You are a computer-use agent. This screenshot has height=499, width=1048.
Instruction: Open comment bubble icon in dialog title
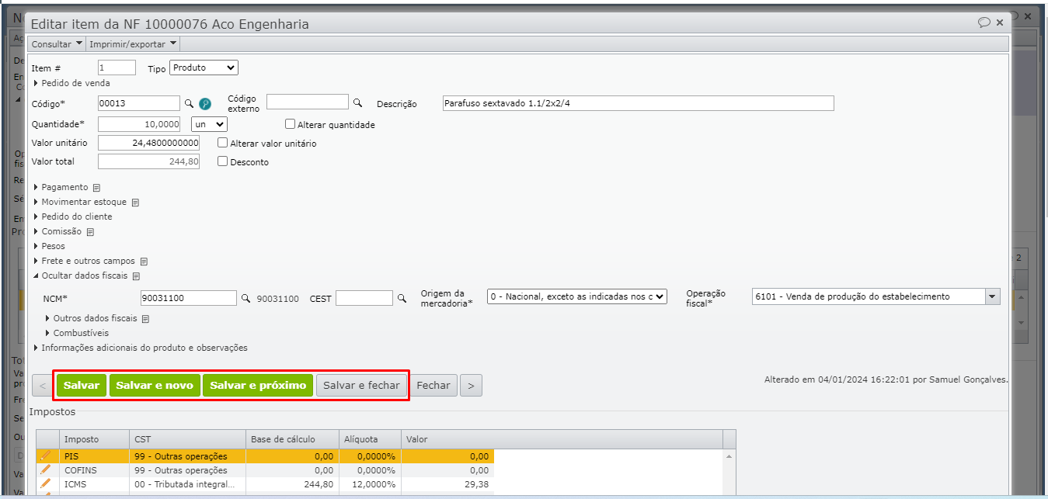coord(984,23)
